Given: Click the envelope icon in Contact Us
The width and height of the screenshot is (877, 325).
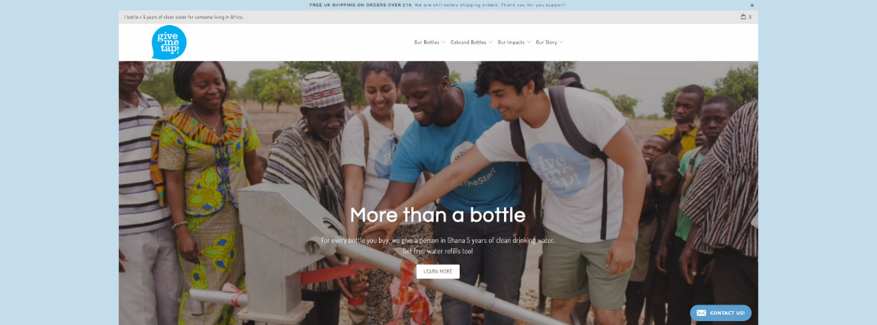Looking at the screenshot, I should [701, 313].
